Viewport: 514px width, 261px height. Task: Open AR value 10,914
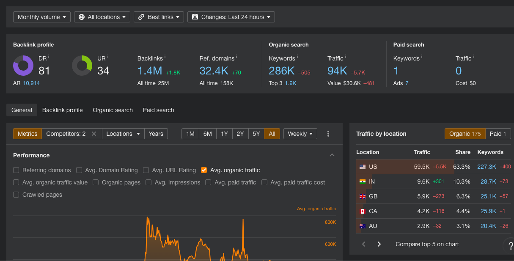[x=31, y=83]
